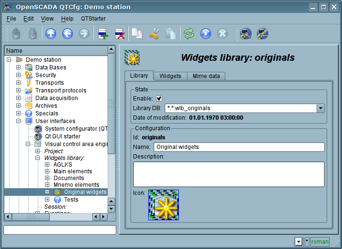
Task: Click the green refresh arrows icon
Action: [189, 34]
